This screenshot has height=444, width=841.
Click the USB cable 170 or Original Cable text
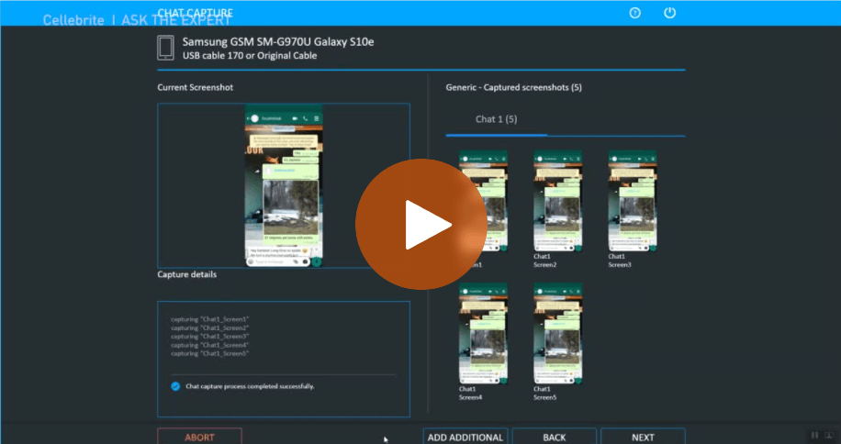point(250,56)
